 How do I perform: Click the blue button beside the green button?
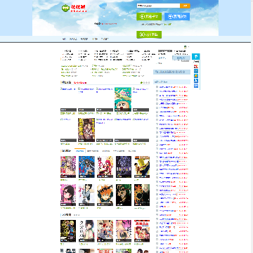tap(177, 17)
